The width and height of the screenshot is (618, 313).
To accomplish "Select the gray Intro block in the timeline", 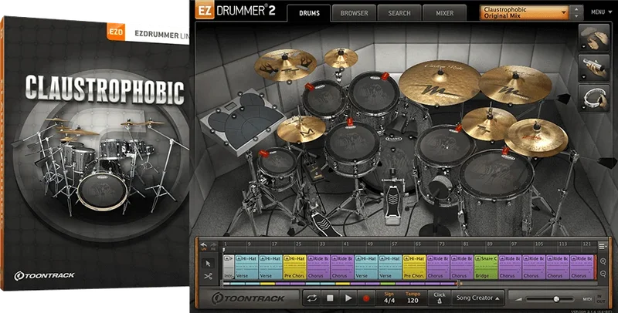I will pos(229,267).
